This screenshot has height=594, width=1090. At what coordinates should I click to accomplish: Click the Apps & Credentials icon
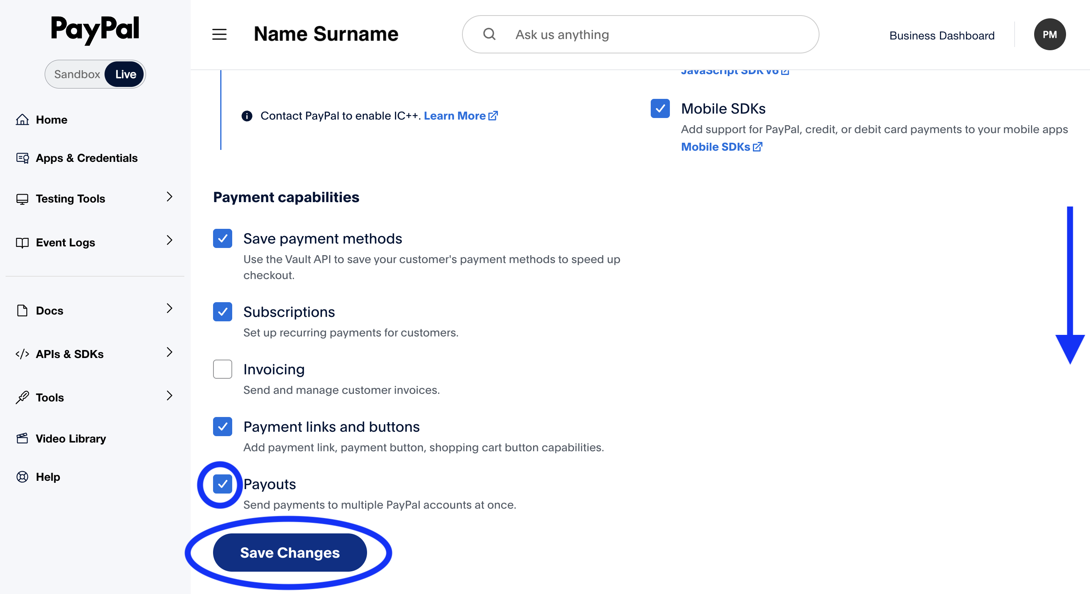pyautogui.click(x=22, y=158)
